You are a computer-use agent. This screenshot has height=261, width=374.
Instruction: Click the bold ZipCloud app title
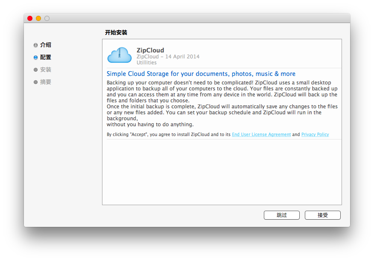coord(150,50)
